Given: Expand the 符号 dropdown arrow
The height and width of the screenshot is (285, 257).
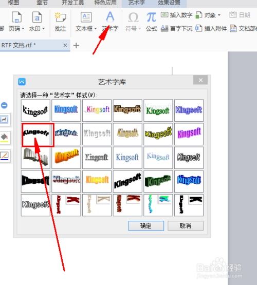Looking at the screenshot, I should [139, 29].
